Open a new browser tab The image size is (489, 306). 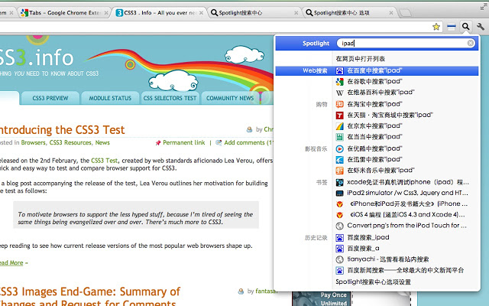(405, 13)
